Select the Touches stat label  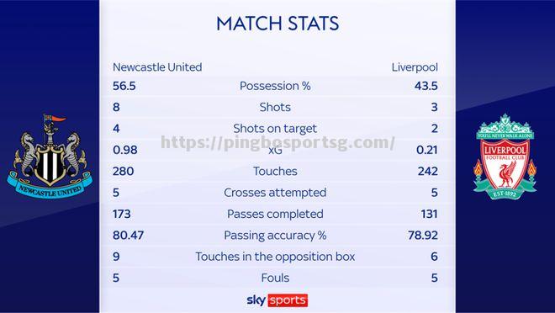click(275, 172)
